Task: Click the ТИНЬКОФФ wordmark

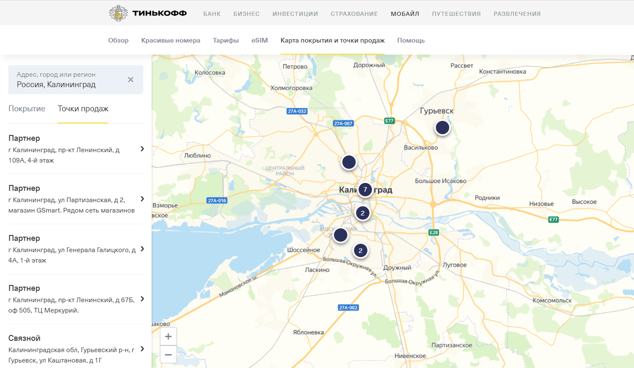Action: [160, 13]
